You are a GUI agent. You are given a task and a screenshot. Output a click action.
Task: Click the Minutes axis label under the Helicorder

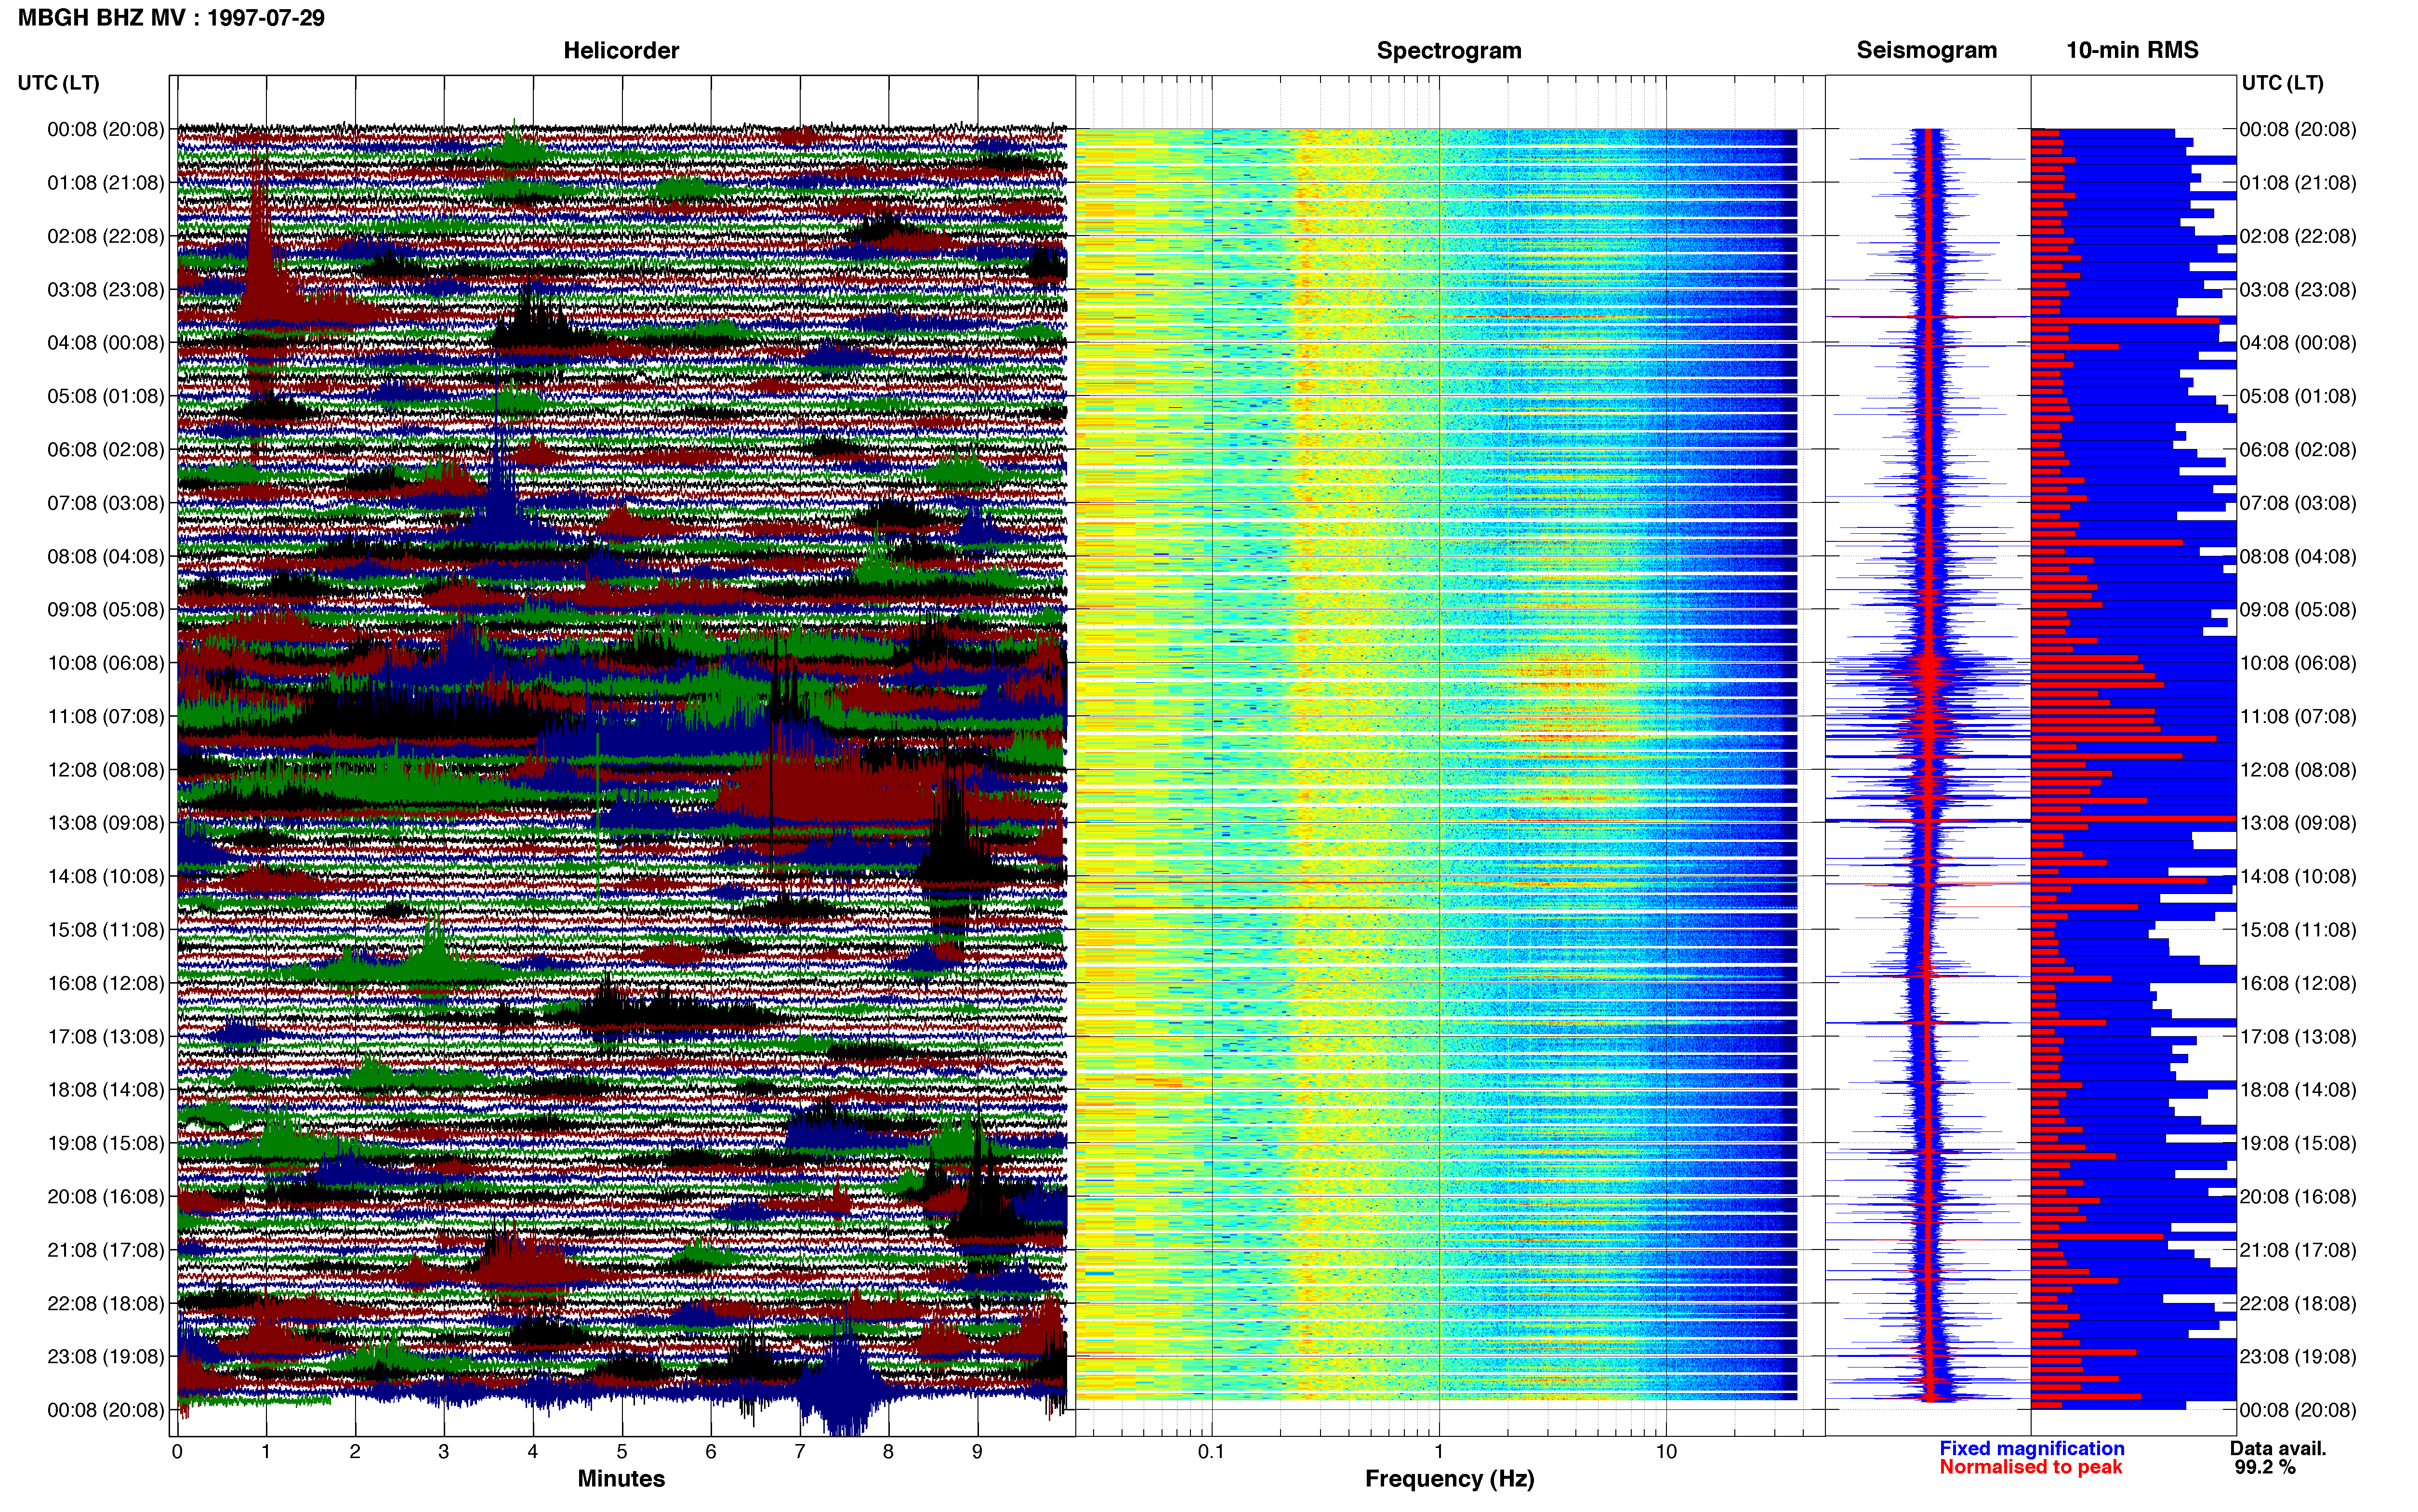click(x=621, y=1478)
